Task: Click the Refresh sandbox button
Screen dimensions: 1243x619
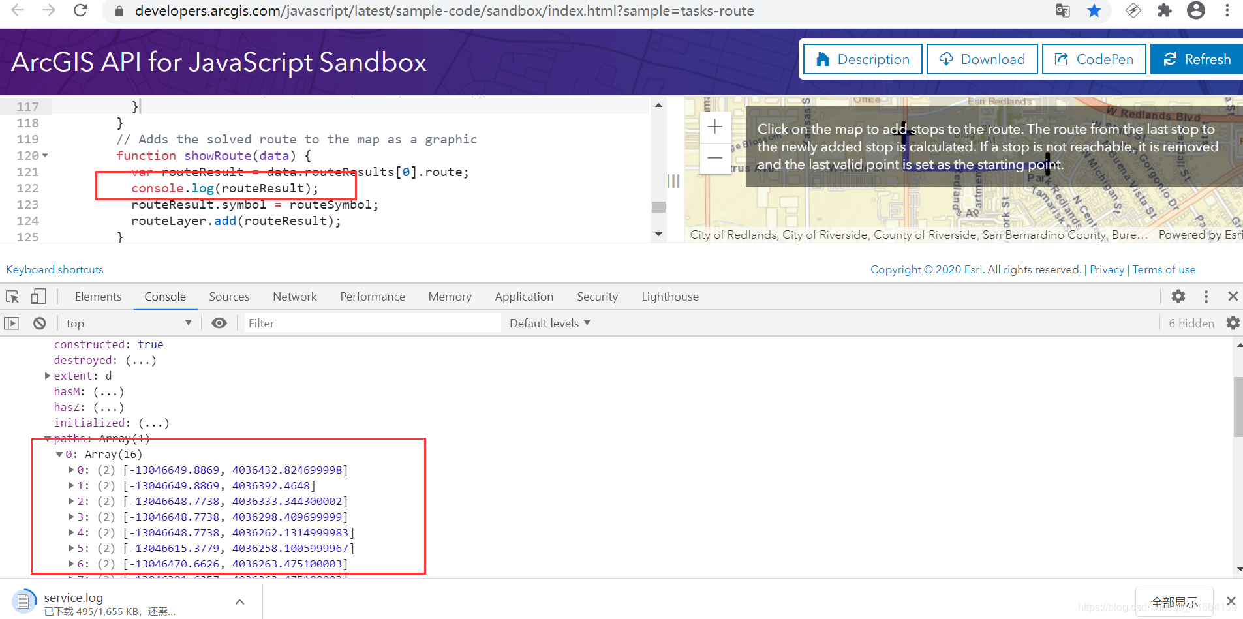Action: 1197,59
